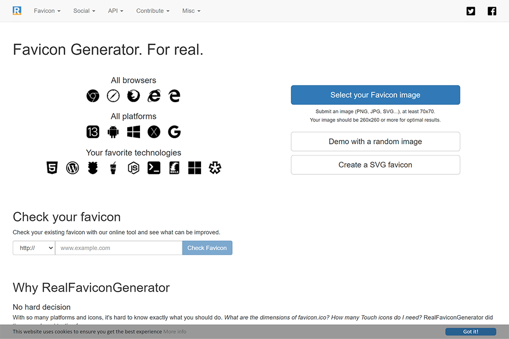
Task: Click the RealFaviconGenerator logo icon
Action: click(x=17, y=11)
